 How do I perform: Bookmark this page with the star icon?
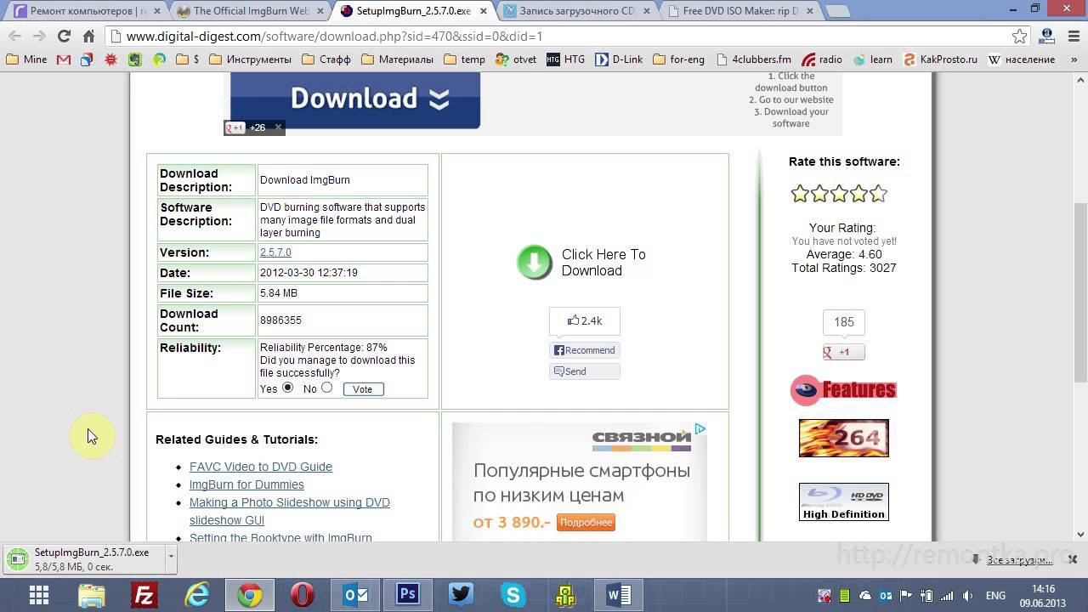point(1020,37)
